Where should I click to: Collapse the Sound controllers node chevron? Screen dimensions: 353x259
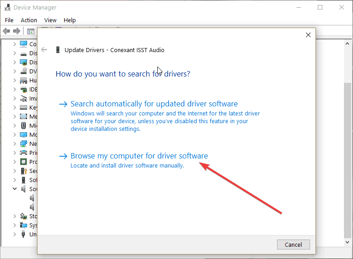(x=14, y=189)
